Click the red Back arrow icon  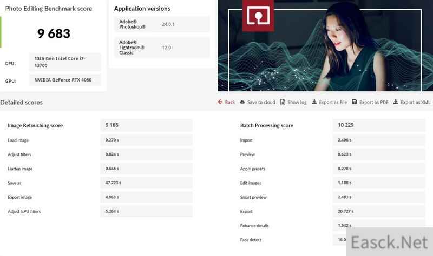click(220, 102)
